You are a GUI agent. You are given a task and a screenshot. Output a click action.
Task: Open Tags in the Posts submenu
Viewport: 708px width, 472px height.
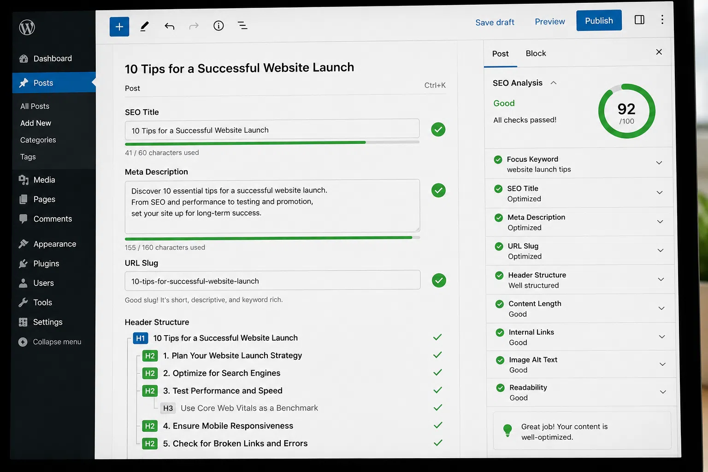click(28, 157)
